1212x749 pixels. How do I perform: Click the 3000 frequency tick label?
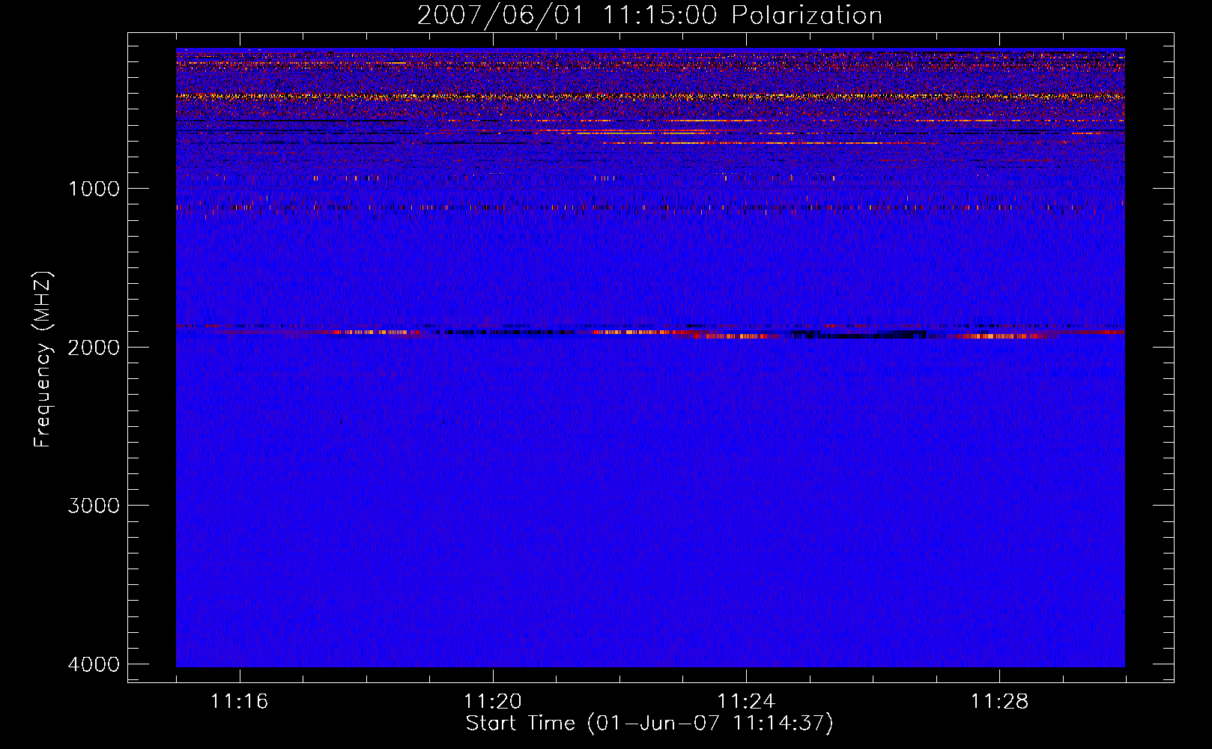[94, 506]
